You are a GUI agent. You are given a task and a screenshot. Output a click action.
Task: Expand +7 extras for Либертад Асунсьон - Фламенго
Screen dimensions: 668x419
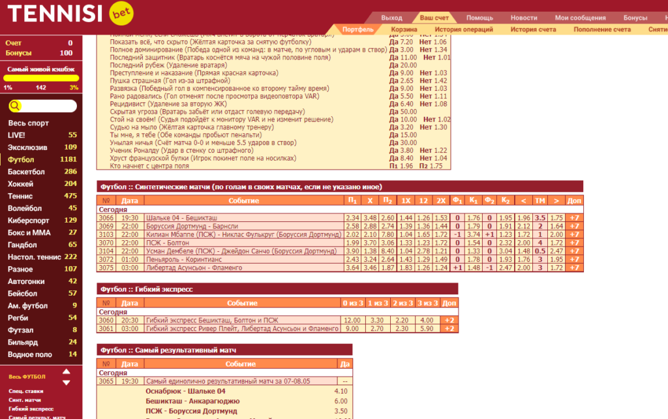(574, 268)
